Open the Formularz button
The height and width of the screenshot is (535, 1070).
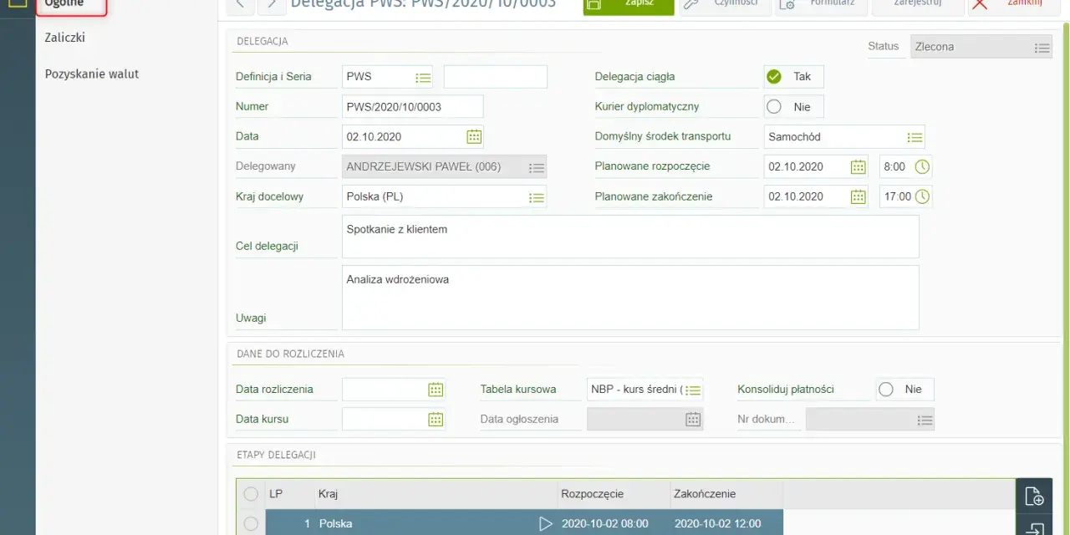click(821, 6)
